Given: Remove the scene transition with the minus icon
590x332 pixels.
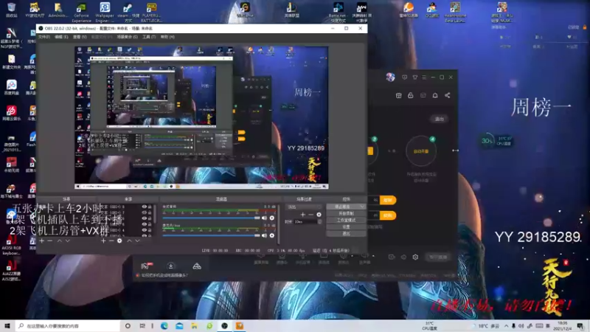Looking at the screenshot, I should 310,215.
